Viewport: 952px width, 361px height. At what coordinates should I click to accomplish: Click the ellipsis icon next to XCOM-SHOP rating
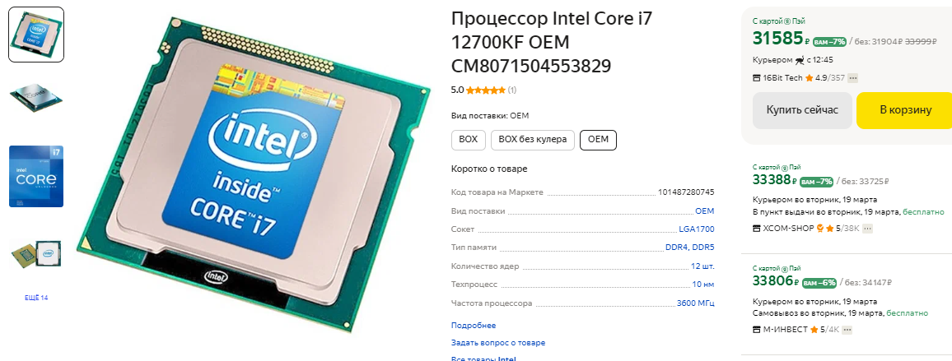(x=867, y=229)
